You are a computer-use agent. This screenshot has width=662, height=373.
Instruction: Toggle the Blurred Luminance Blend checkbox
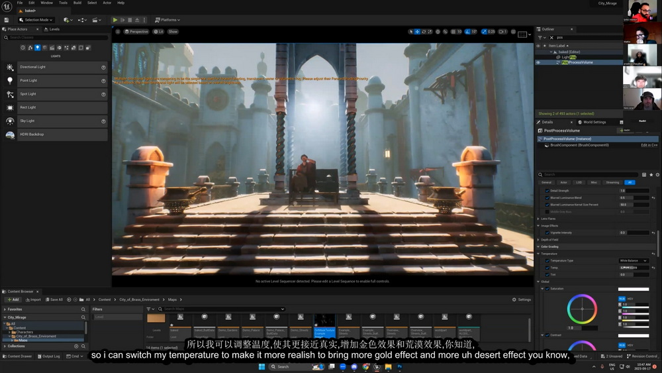(x=547, y=197)
